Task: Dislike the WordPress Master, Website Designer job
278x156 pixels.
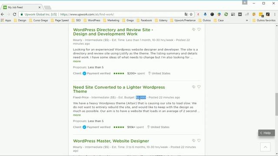Action: (194, 140)
